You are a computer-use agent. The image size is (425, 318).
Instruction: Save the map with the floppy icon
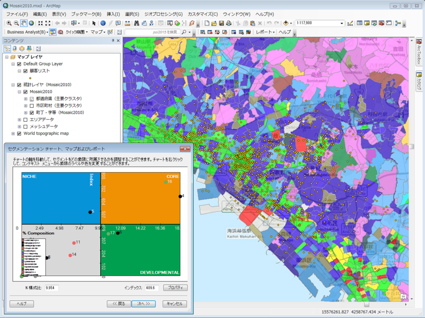click(x=222, y=23)
